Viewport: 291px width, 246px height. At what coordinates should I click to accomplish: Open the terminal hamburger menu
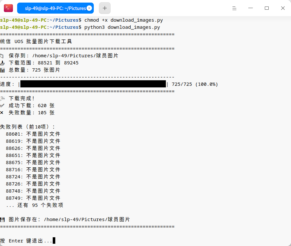point(235,8)
